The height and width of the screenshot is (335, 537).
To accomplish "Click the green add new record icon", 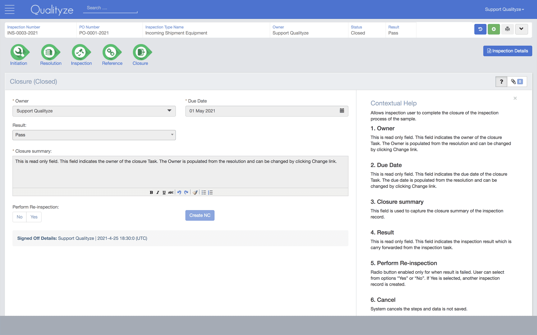I will click(494, 29).
